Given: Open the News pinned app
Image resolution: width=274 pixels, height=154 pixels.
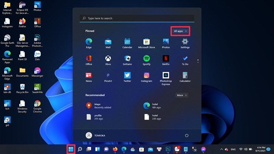Looking at the screenshot, I should [x=89, y=77].
